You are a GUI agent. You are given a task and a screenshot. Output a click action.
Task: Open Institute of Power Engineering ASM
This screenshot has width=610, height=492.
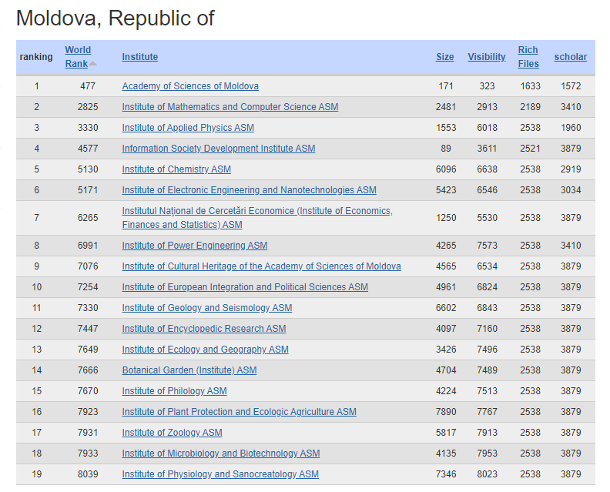[195, 246]
